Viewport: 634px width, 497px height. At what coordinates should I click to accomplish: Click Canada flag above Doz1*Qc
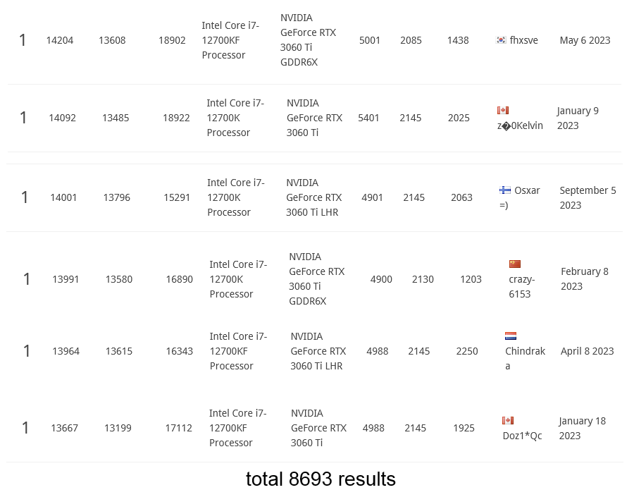pyautogui.click(x=508, y=420)
